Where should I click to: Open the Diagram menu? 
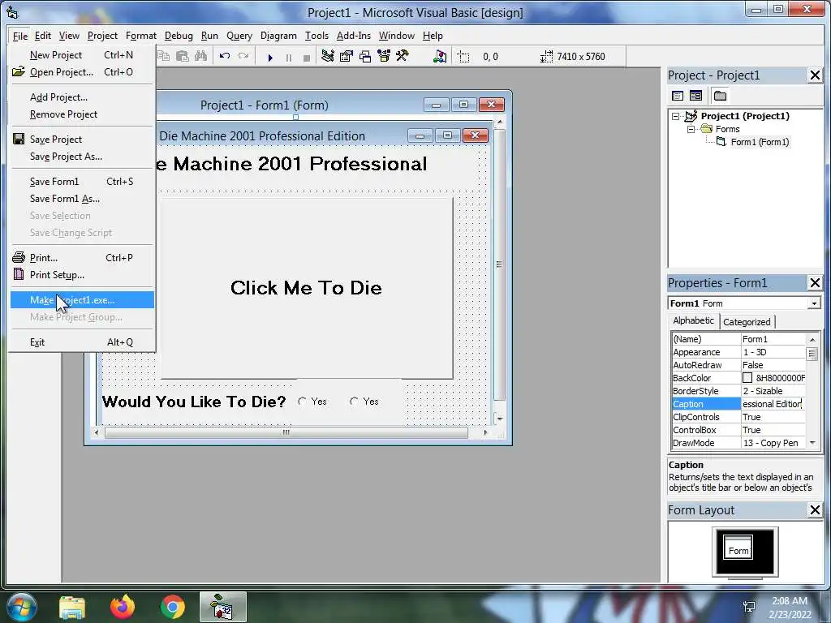pyautogui.click(x=278, y=36)
